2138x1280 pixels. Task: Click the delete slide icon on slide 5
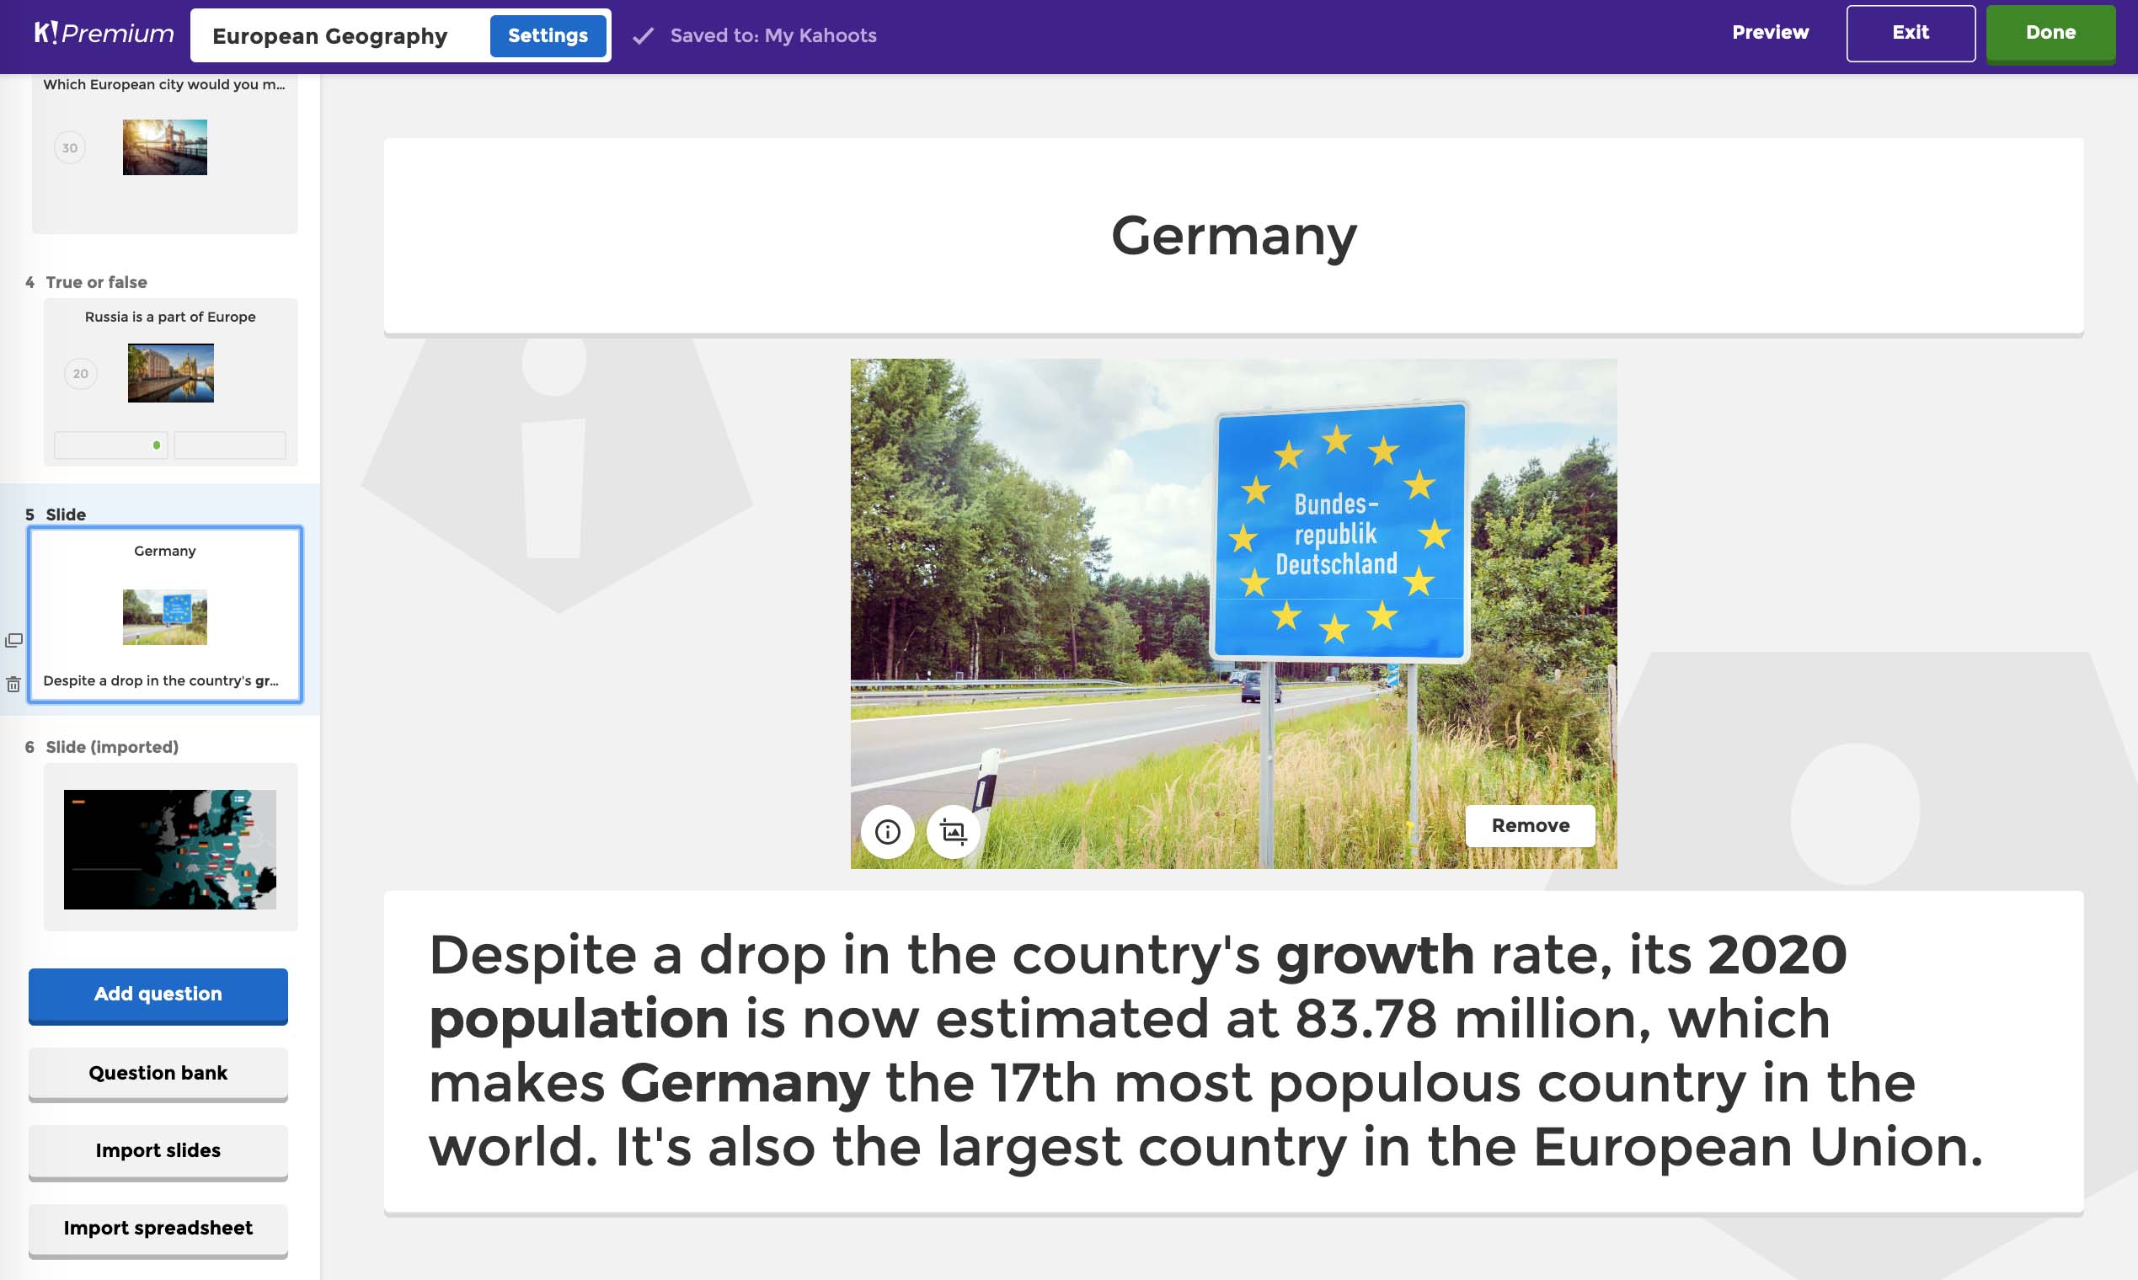[13, 681]
